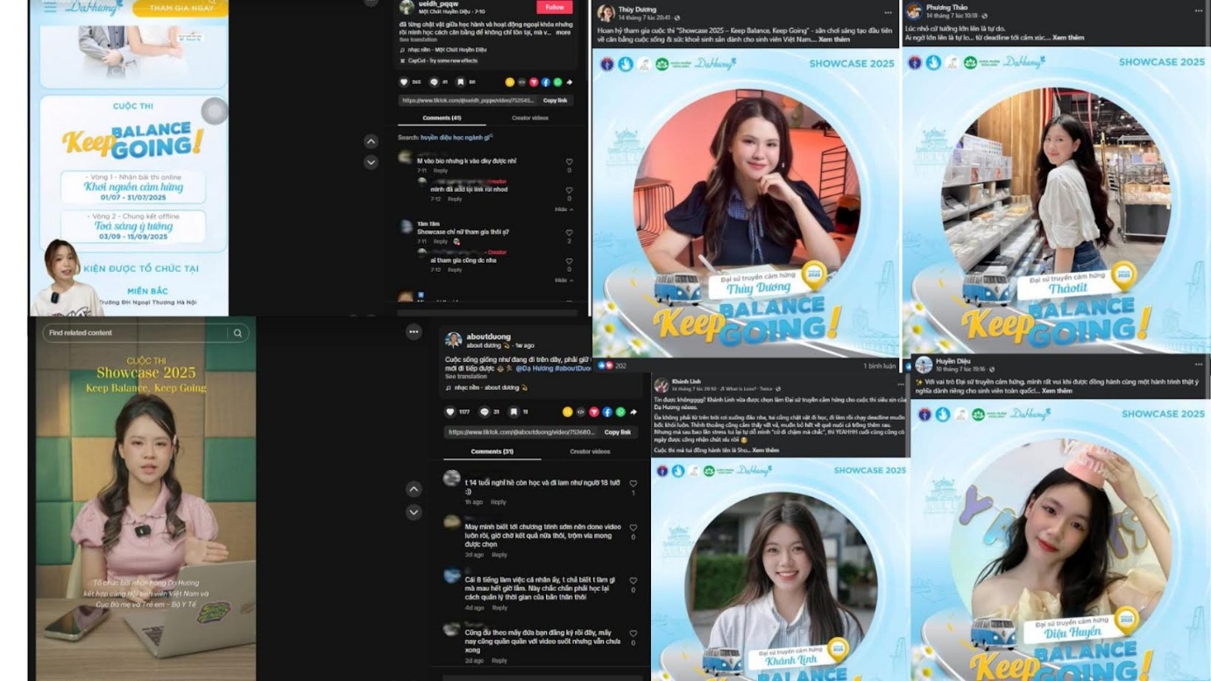Click THAM GIA NGAY button
The width and height of the screenshot is (1211, 681).
[181, 8]
